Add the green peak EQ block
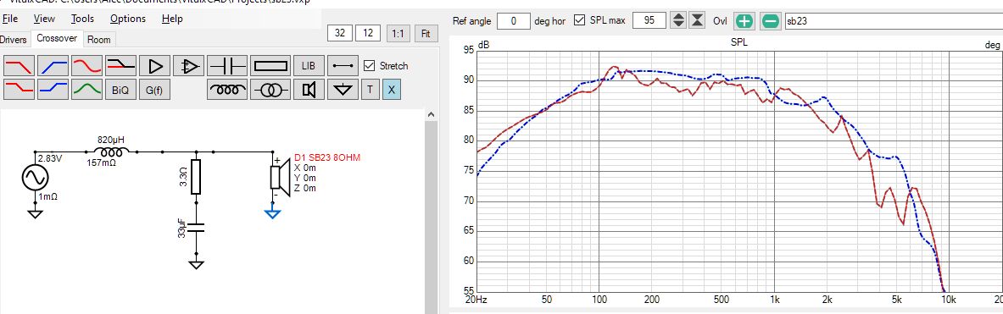The width and height of the screenshot is (1003, 314). tap(87, 90)
